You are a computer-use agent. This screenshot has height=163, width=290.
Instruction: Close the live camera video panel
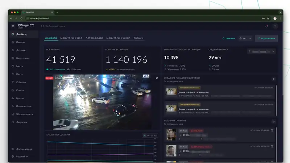point(157,78)
